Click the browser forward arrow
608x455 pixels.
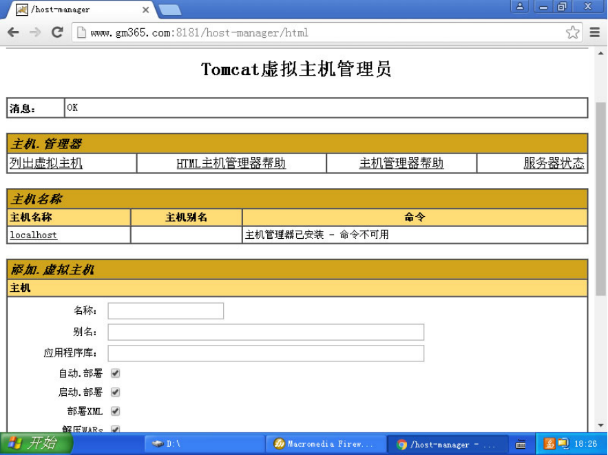point(35,32)
